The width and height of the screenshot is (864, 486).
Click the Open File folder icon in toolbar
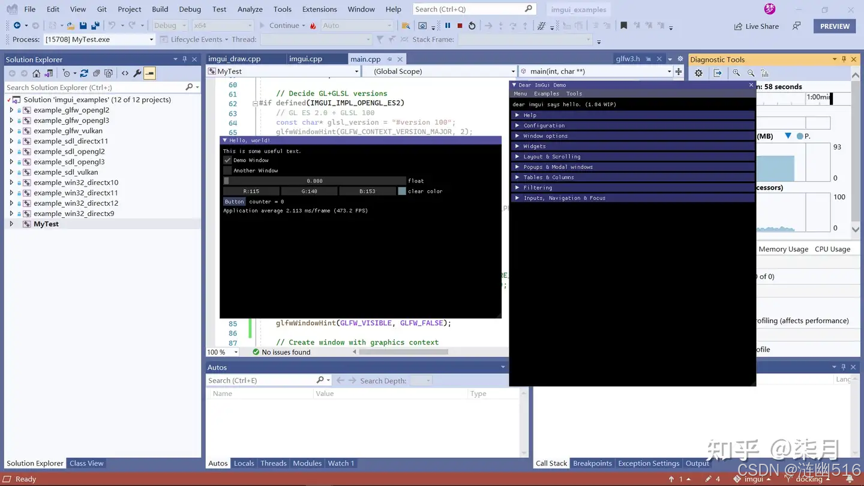click(71, 26)
